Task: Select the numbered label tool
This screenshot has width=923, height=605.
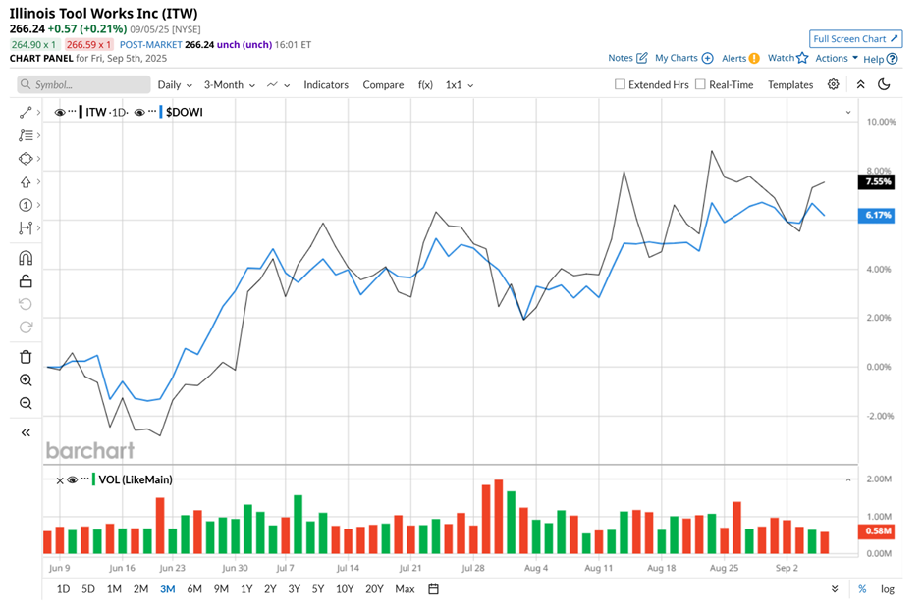Action: click(26, 205)
